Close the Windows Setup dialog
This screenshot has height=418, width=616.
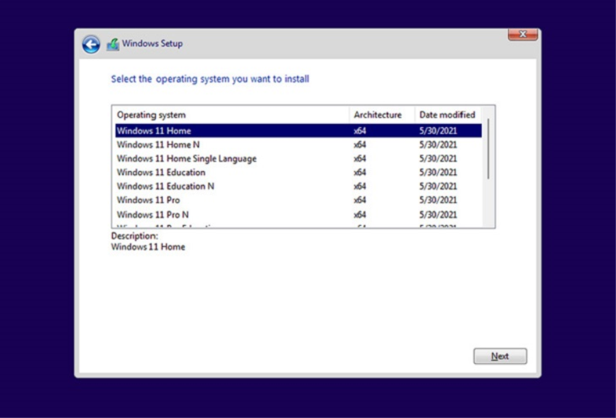point(522,35)
